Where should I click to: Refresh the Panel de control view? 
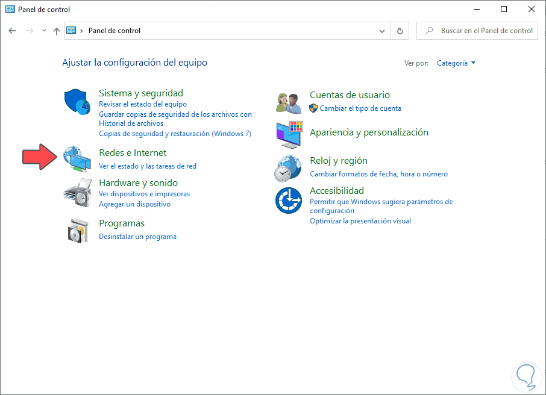(400, 31)
